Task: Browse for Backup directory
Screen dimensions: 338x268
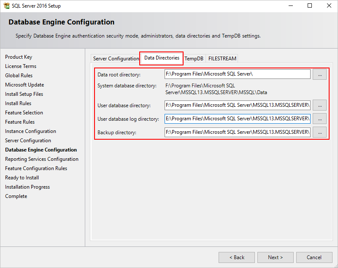Action: pos(319,132)
